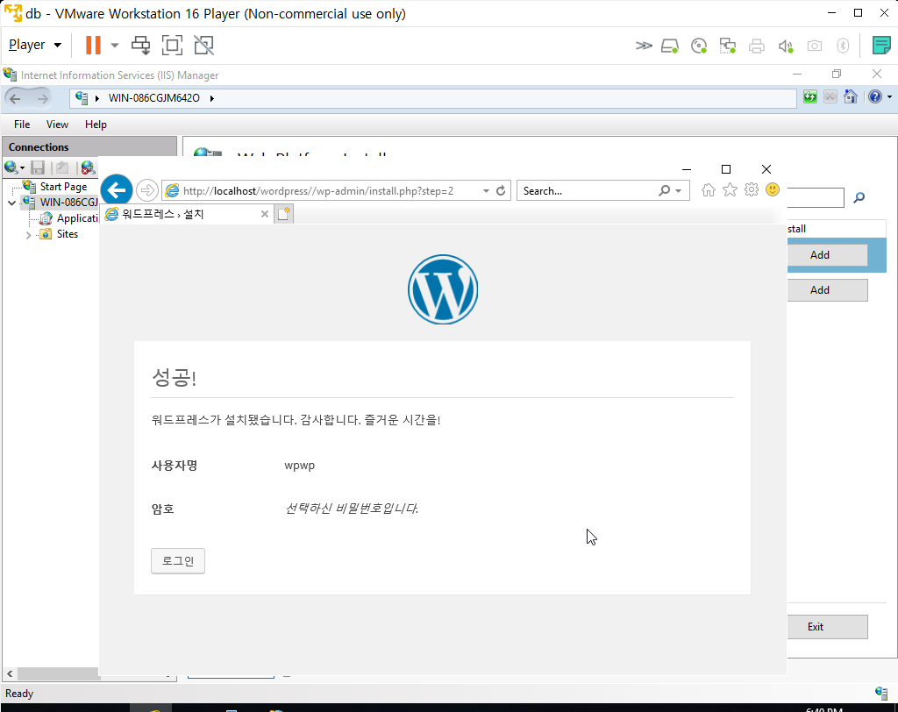This screenshot has width=898, height=712.
Task: Expand the Sites tree node
Action: pyautogui.click(x=28, y=235)
